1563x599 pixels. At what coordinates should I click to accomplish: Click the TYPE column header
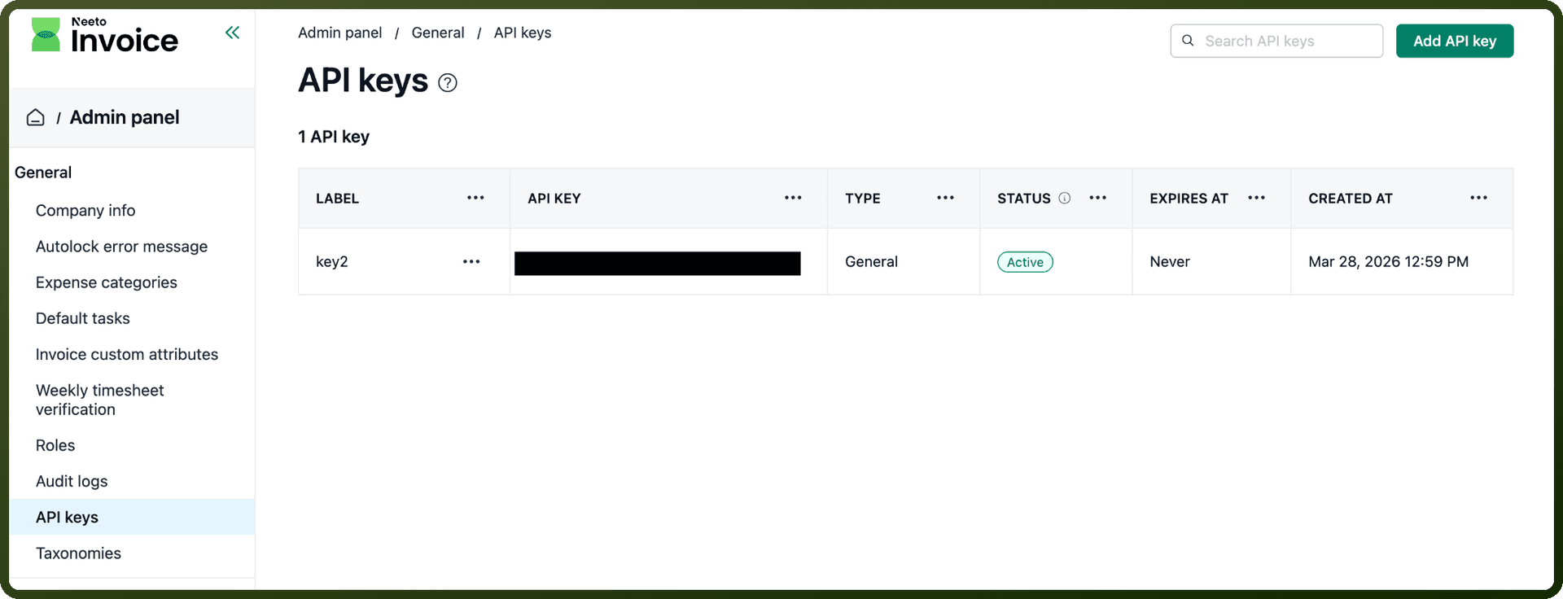863,199
